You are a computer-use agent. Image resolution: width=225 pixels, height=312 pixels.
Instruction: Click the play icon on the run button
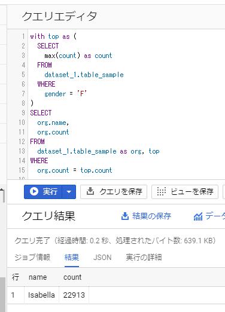click(x=34, y=191)
